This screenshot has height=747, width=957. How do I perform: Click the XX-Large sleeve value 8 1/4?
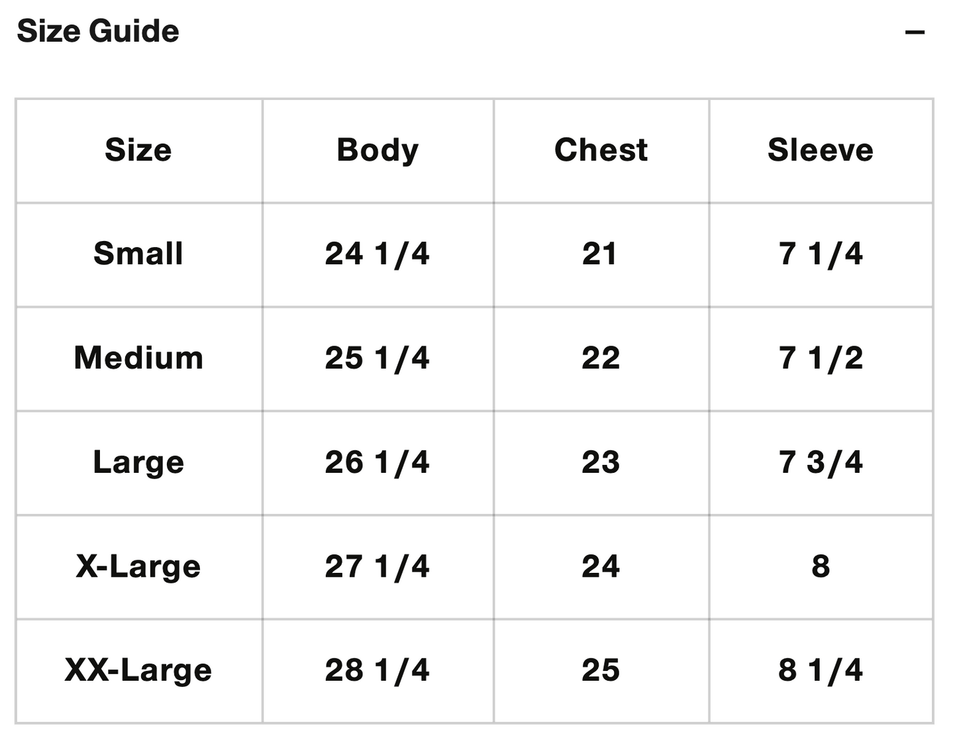pyautogui.click(x=821, y=670)
